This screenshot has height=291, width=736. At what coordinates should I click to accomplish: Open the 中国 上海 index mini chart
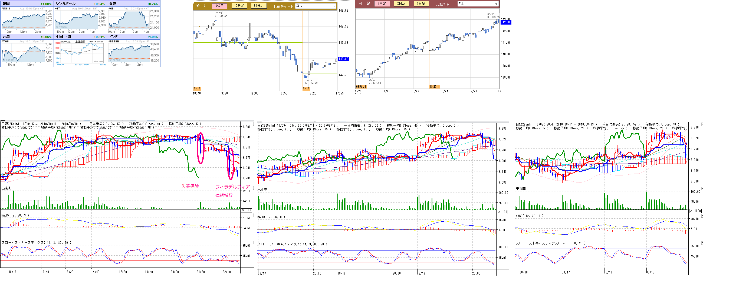pyautogui.click(x=80, y=53)
